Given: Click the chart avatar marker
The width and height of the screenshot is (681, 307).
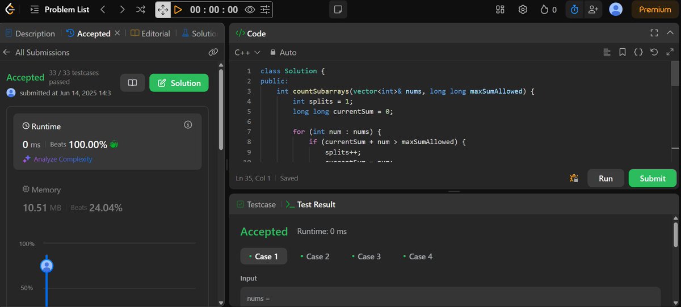Looking at the screenshot, I should click(x=47, y=266).
